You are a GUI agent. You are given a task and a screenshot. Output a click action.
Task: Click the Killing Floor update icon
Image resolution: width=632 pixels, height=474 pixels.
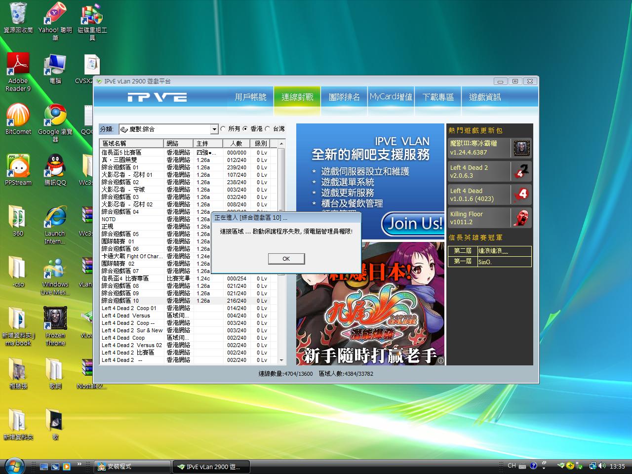(x=521, y=218)
